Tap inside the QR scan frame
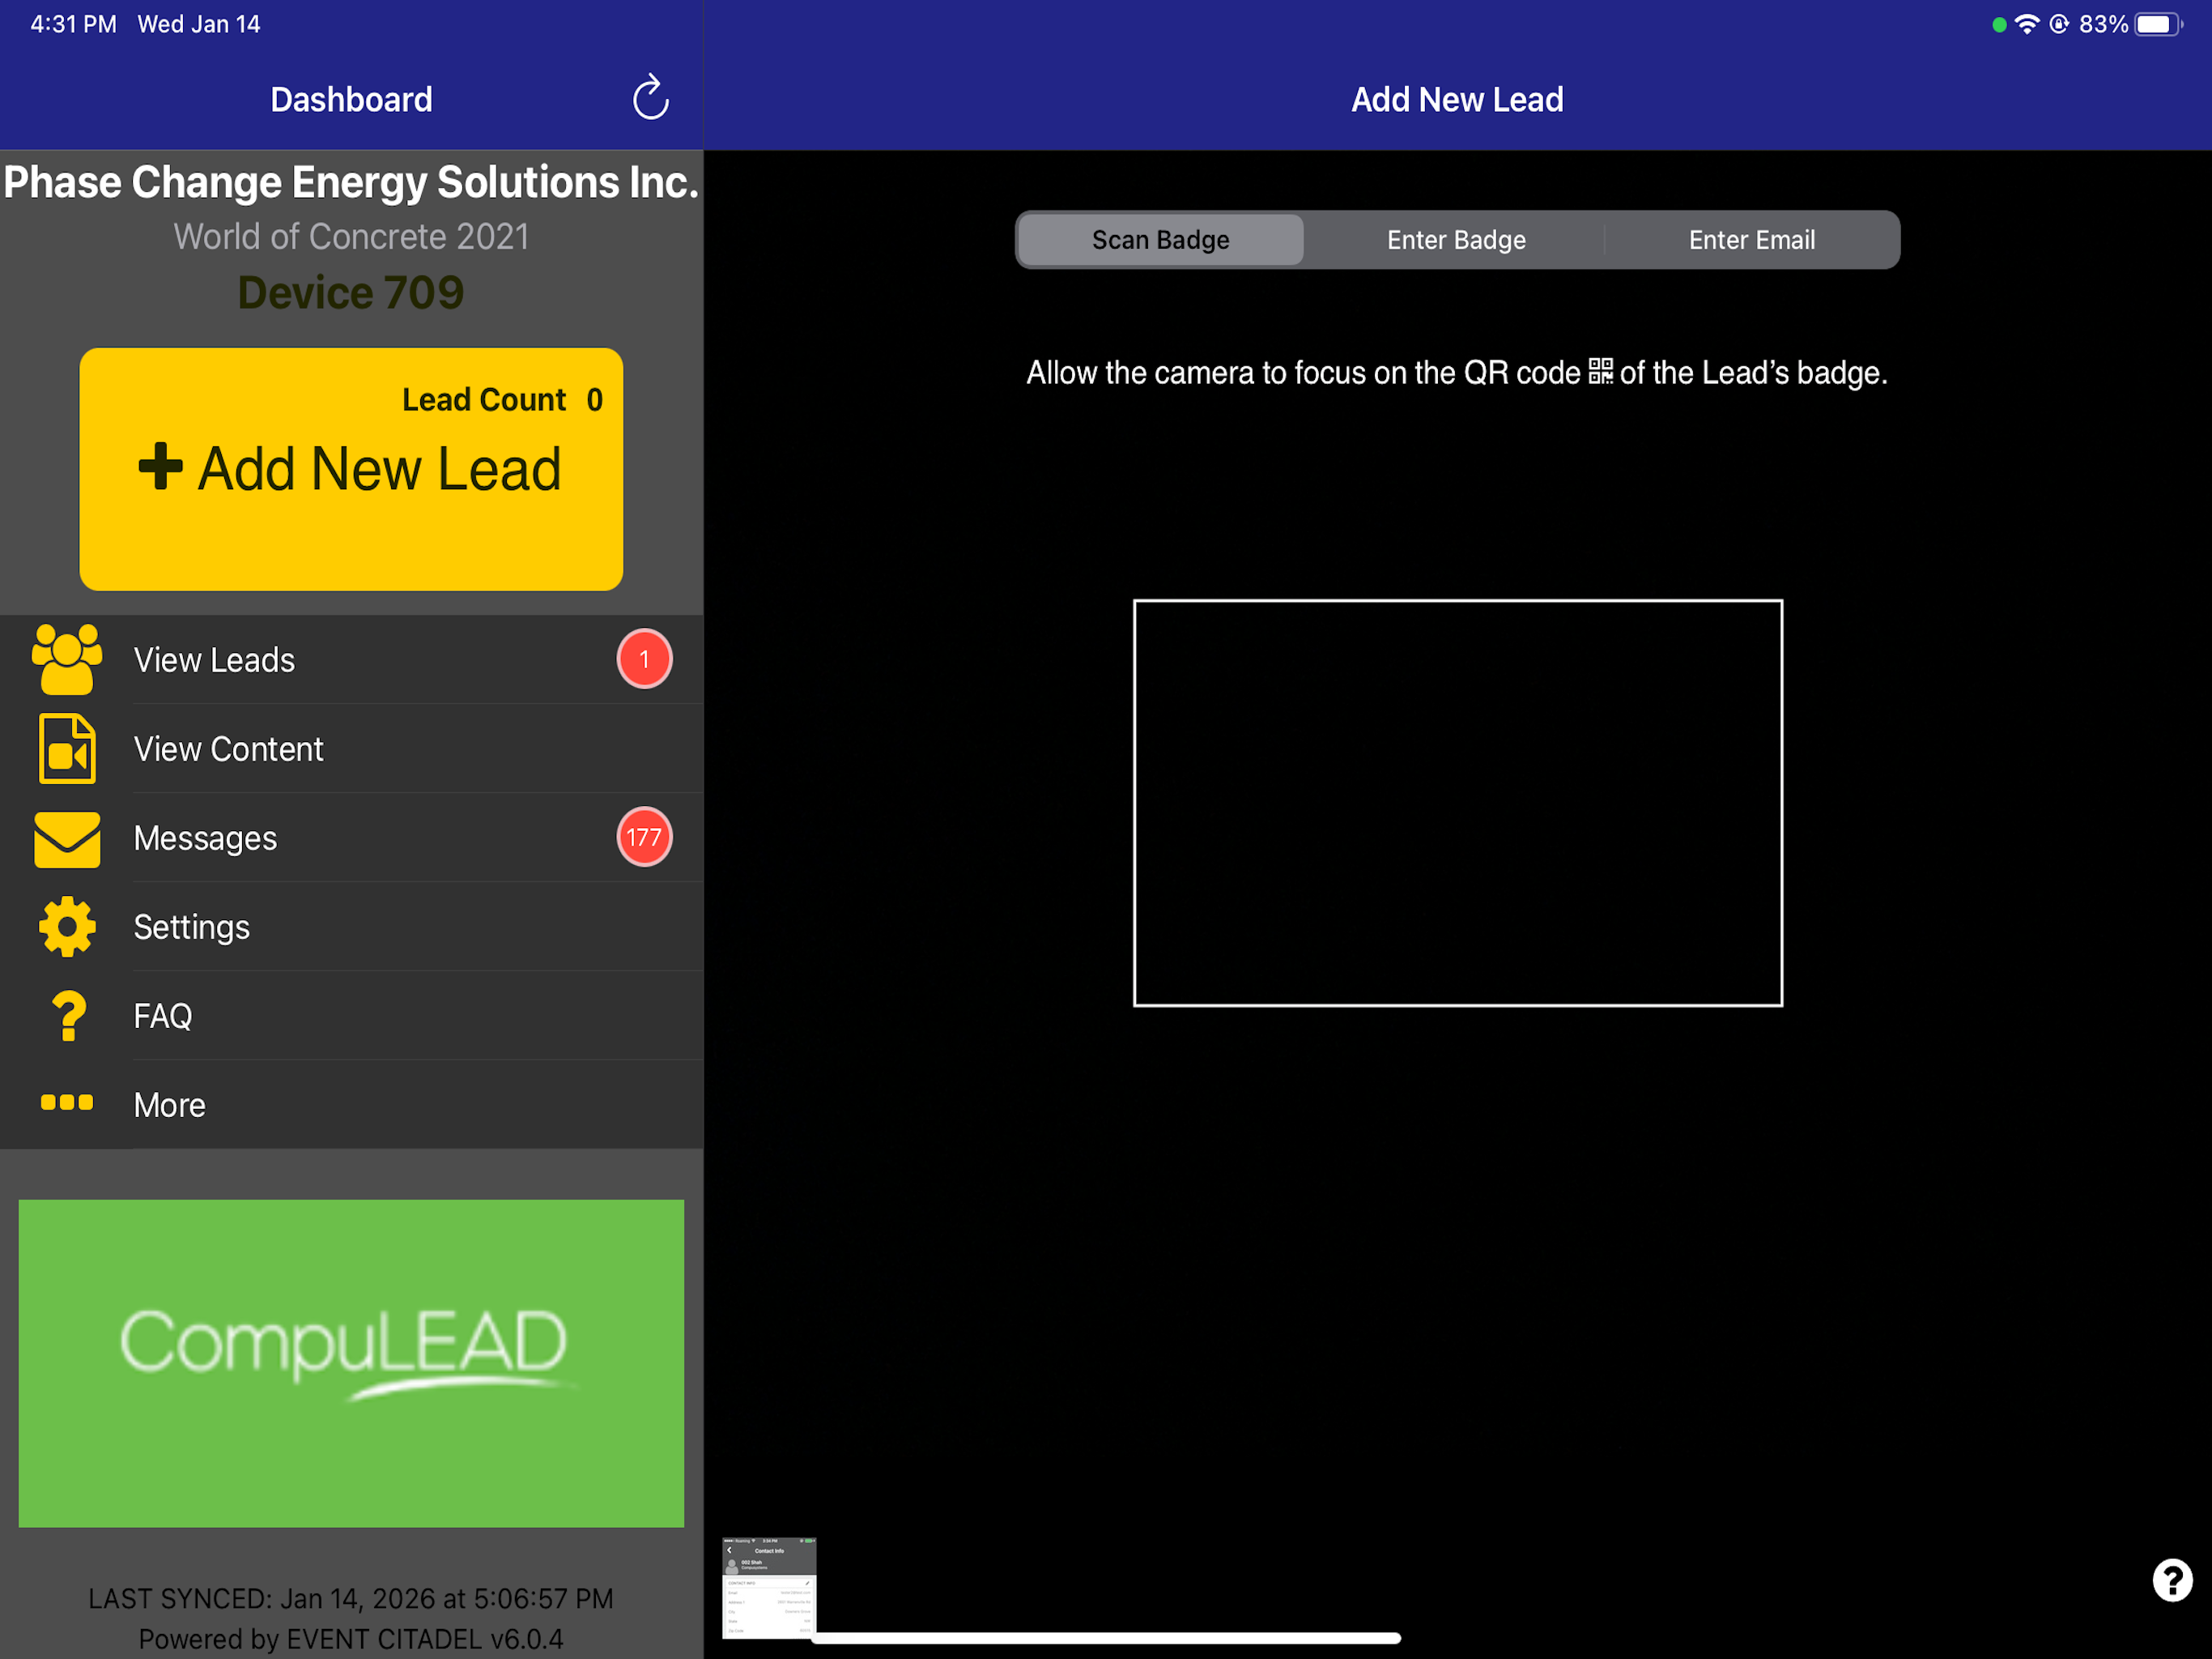This screenshot has width=2212, height=1659. coord(1457,803)
